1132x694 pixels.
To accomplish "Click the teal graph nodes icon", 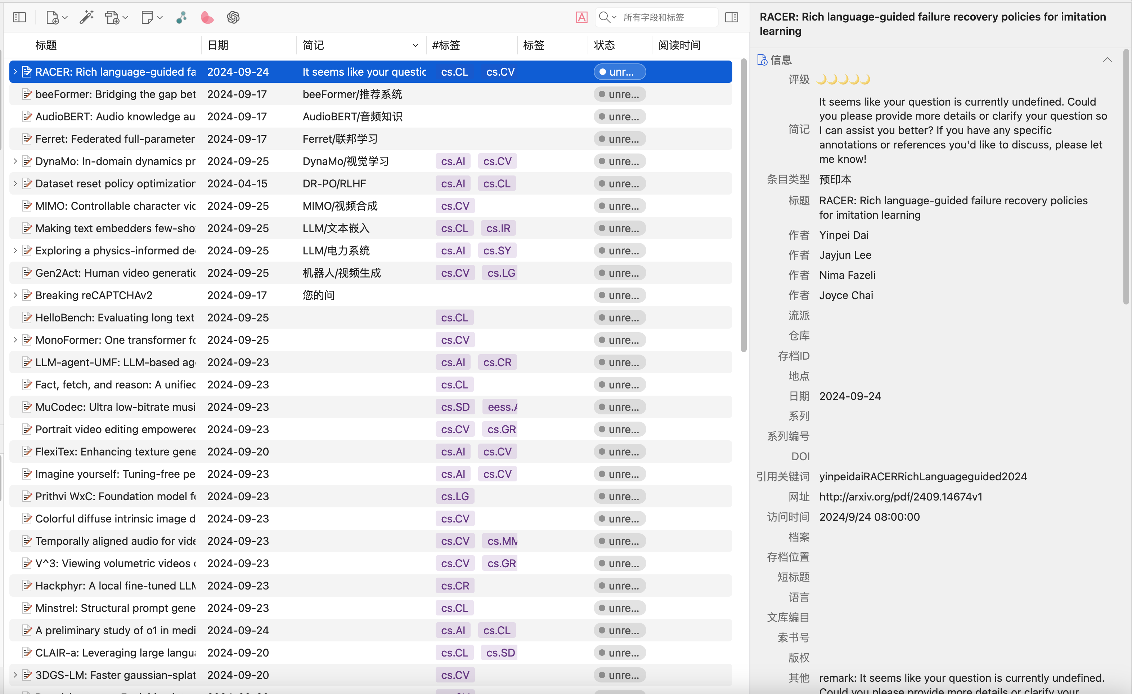I will 181,18.
